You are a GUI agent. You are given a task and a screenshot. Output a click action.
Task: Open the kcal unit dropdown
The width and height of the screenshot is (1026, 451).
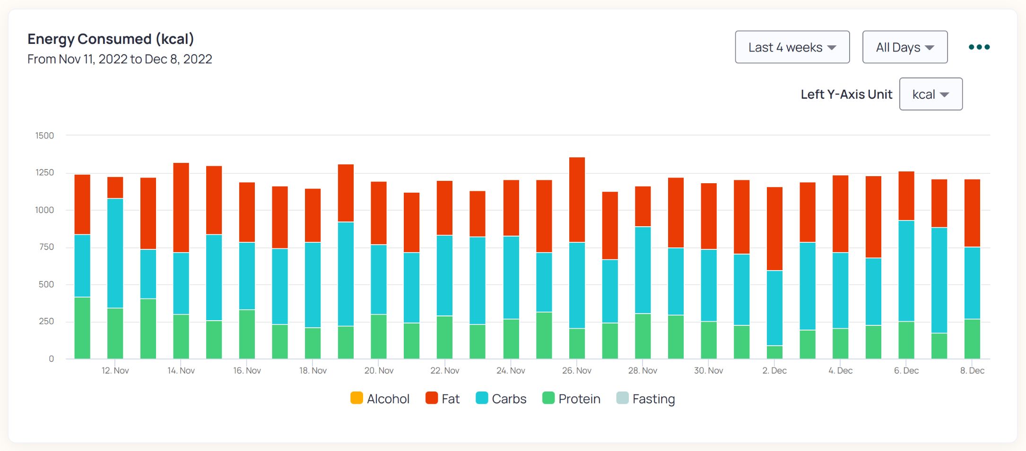[930, 94]
